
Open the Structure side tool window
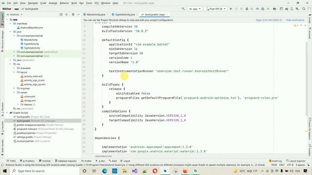pos(2,109)
